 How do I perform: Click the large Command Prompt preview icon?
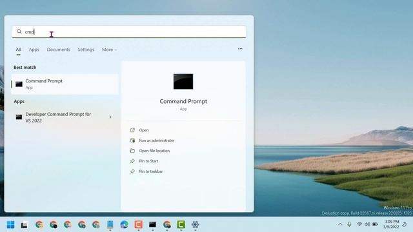click(183, 82)
